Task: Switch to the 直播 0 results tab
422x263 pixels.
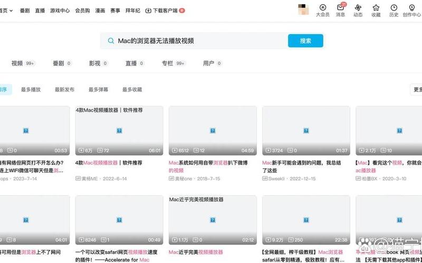Action: click(135, 63)
